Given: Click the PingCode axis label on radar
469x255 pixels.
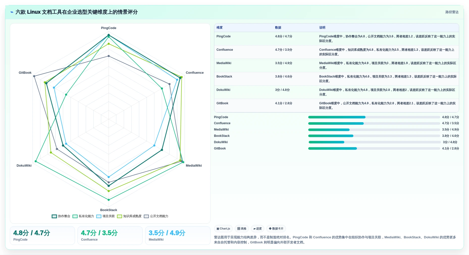Looking at the screenshot, I should click(x=109, y=28).
